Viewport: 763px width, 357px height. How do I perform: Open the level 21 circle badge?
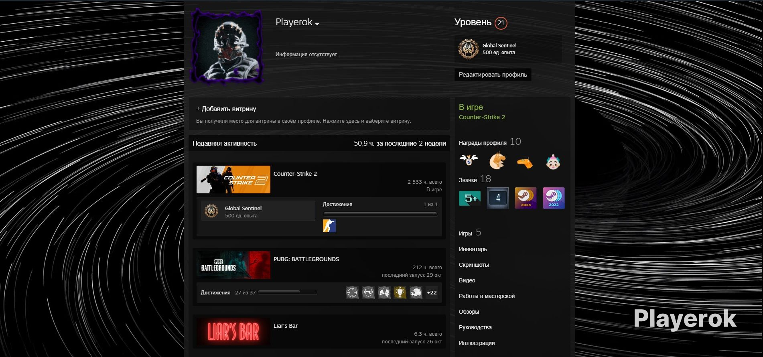point(501,23)
